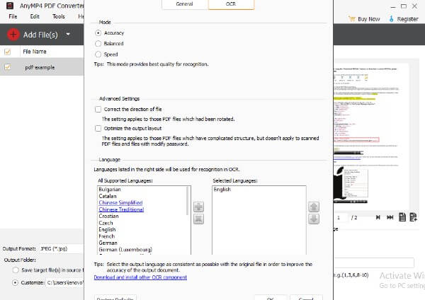Move selected language up with arrow icon
This screenshot has height=300, width=425.
click(314, 207)
